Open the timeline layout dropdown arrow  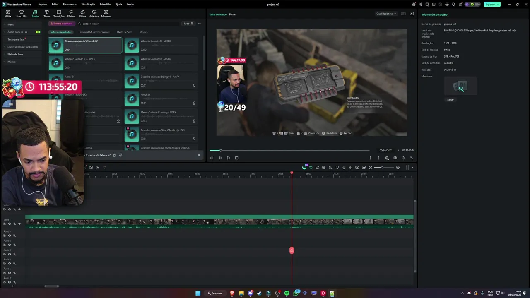click(412, 167)
